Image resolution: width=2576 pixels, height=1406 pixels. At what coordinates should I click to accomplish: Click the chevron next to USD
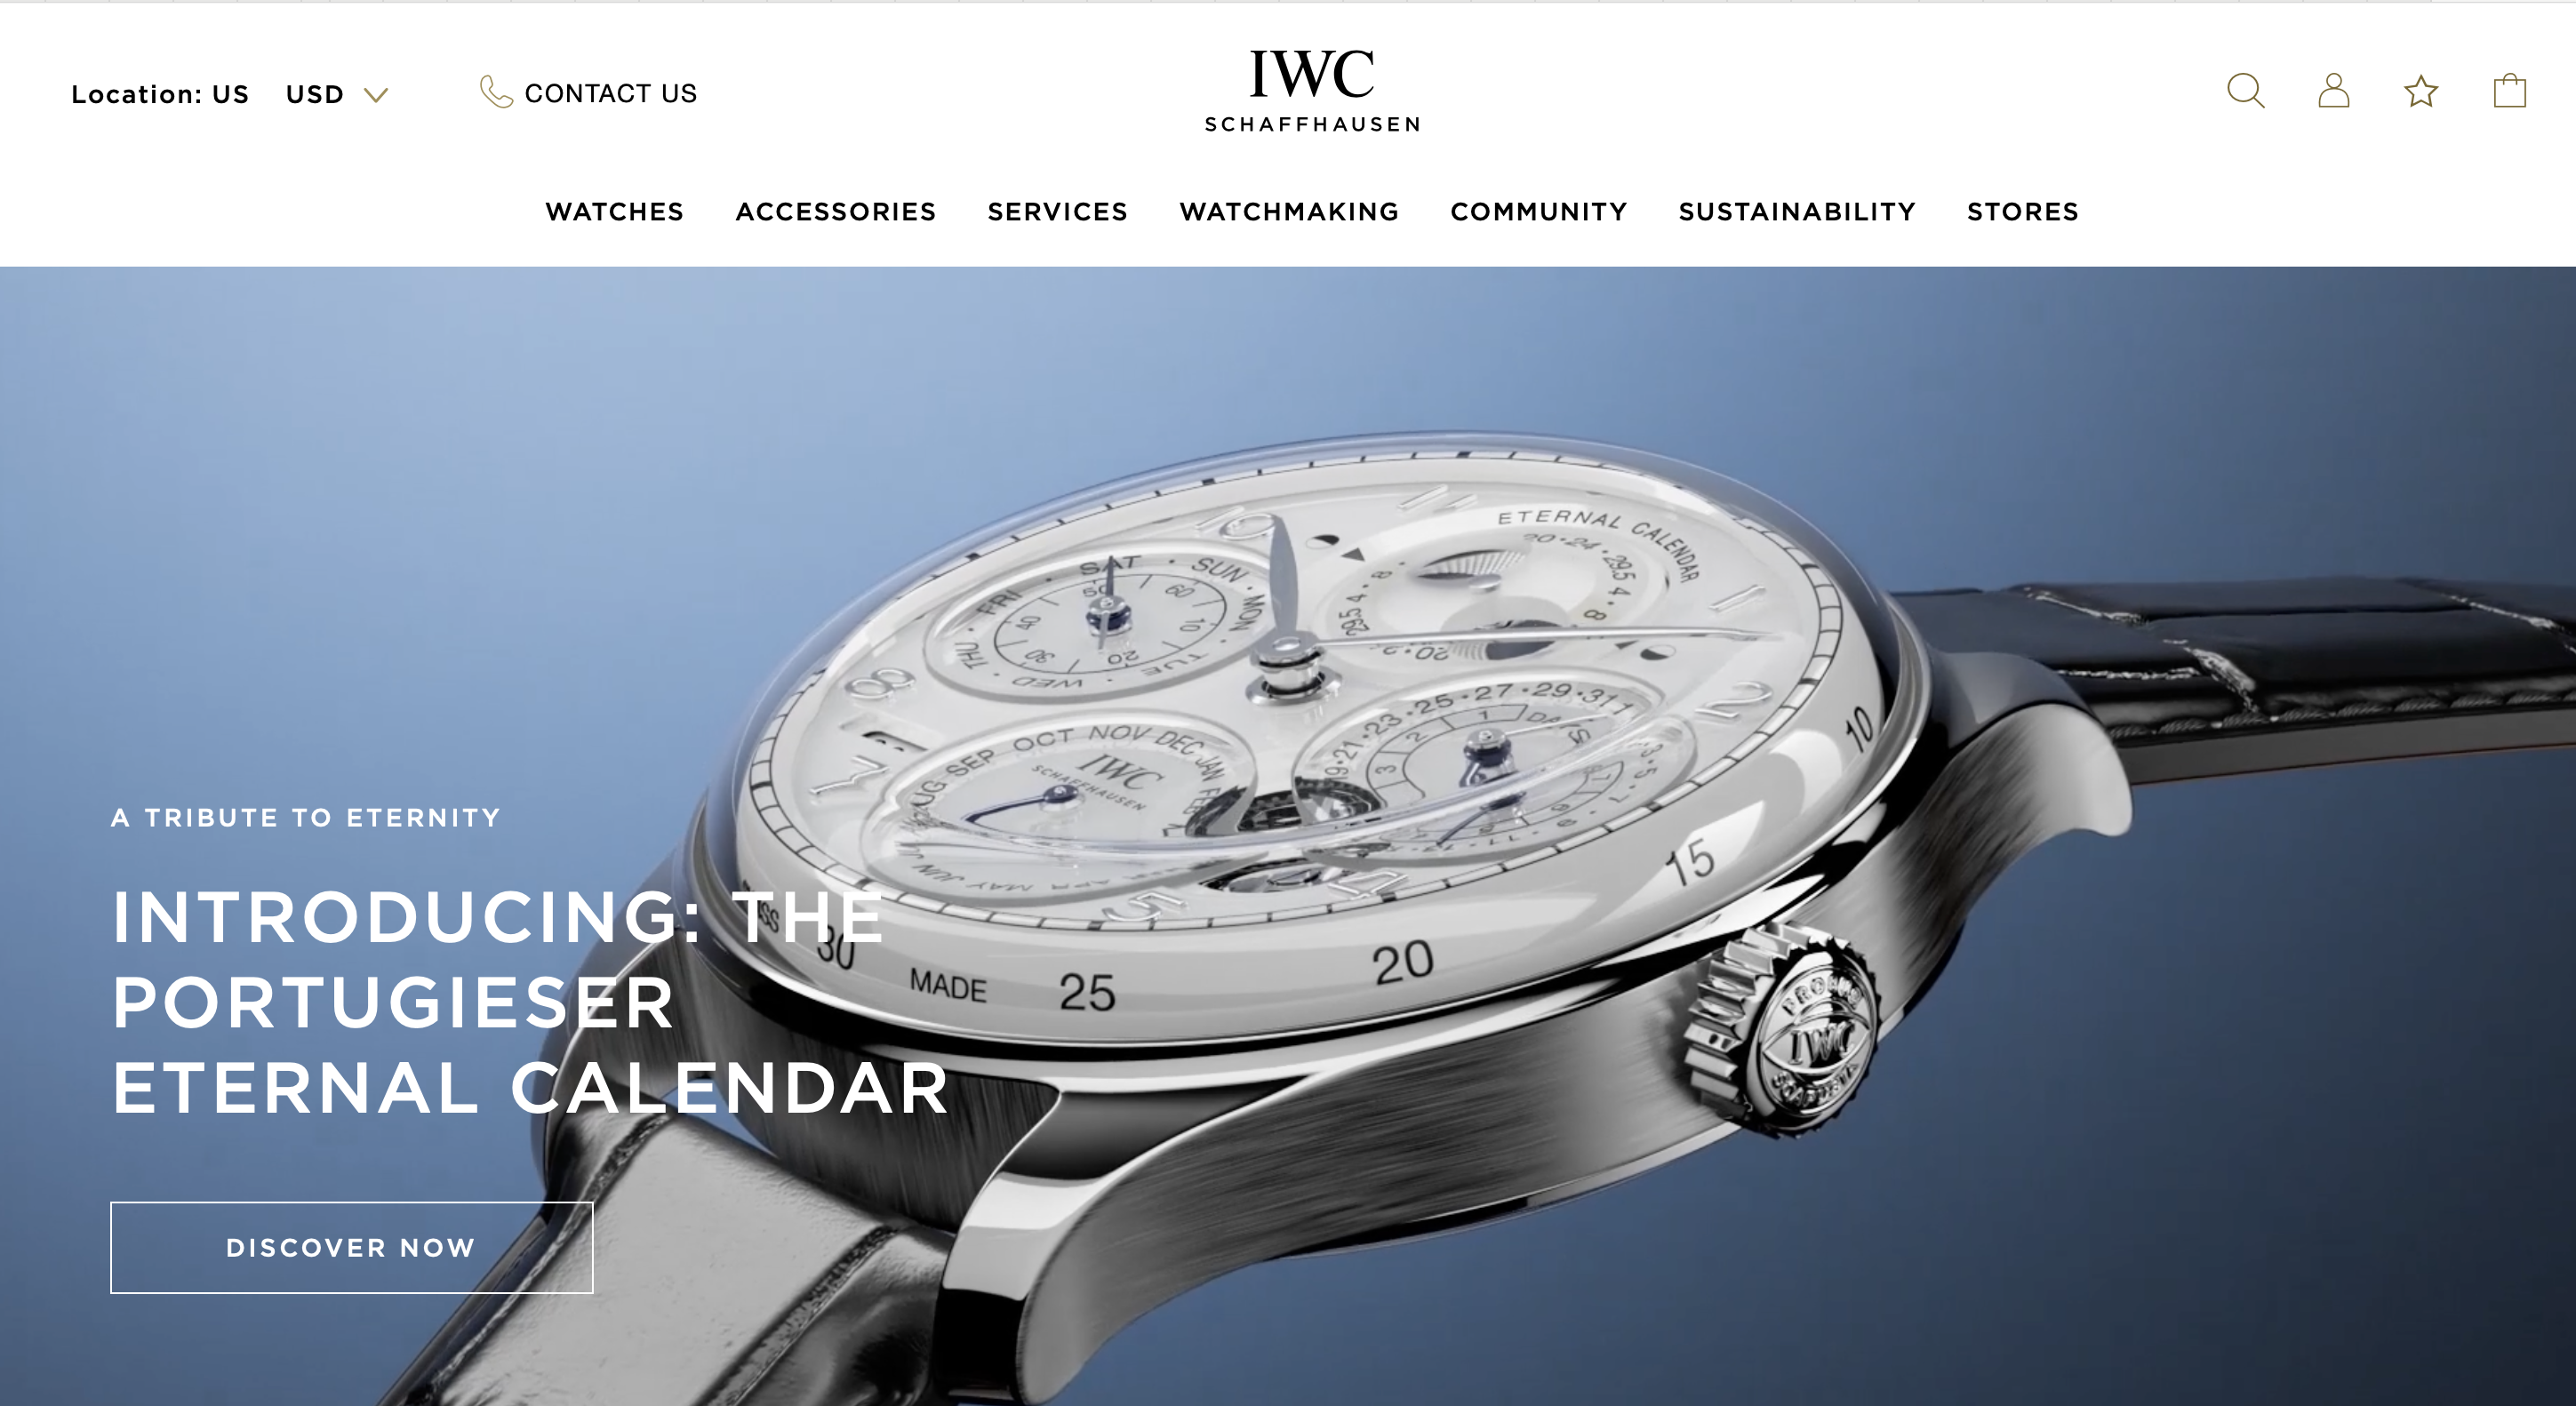pyautogui.click(x=375, y=95)
